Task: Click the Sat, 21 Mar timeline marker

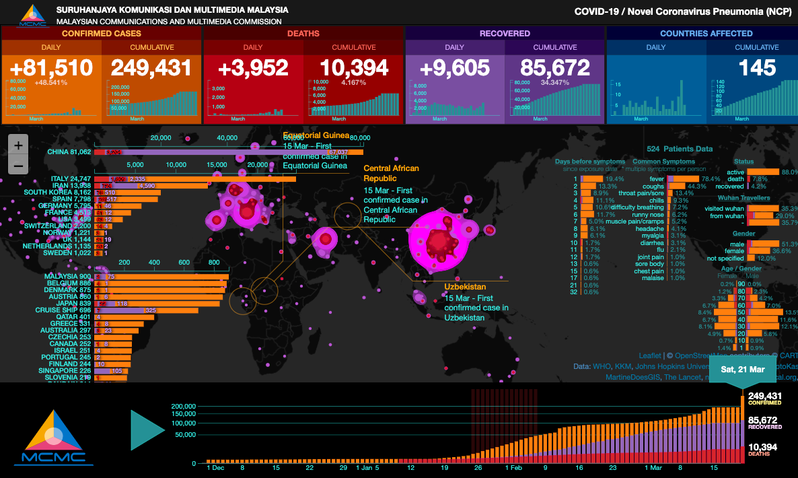Action: click(742, 370)
